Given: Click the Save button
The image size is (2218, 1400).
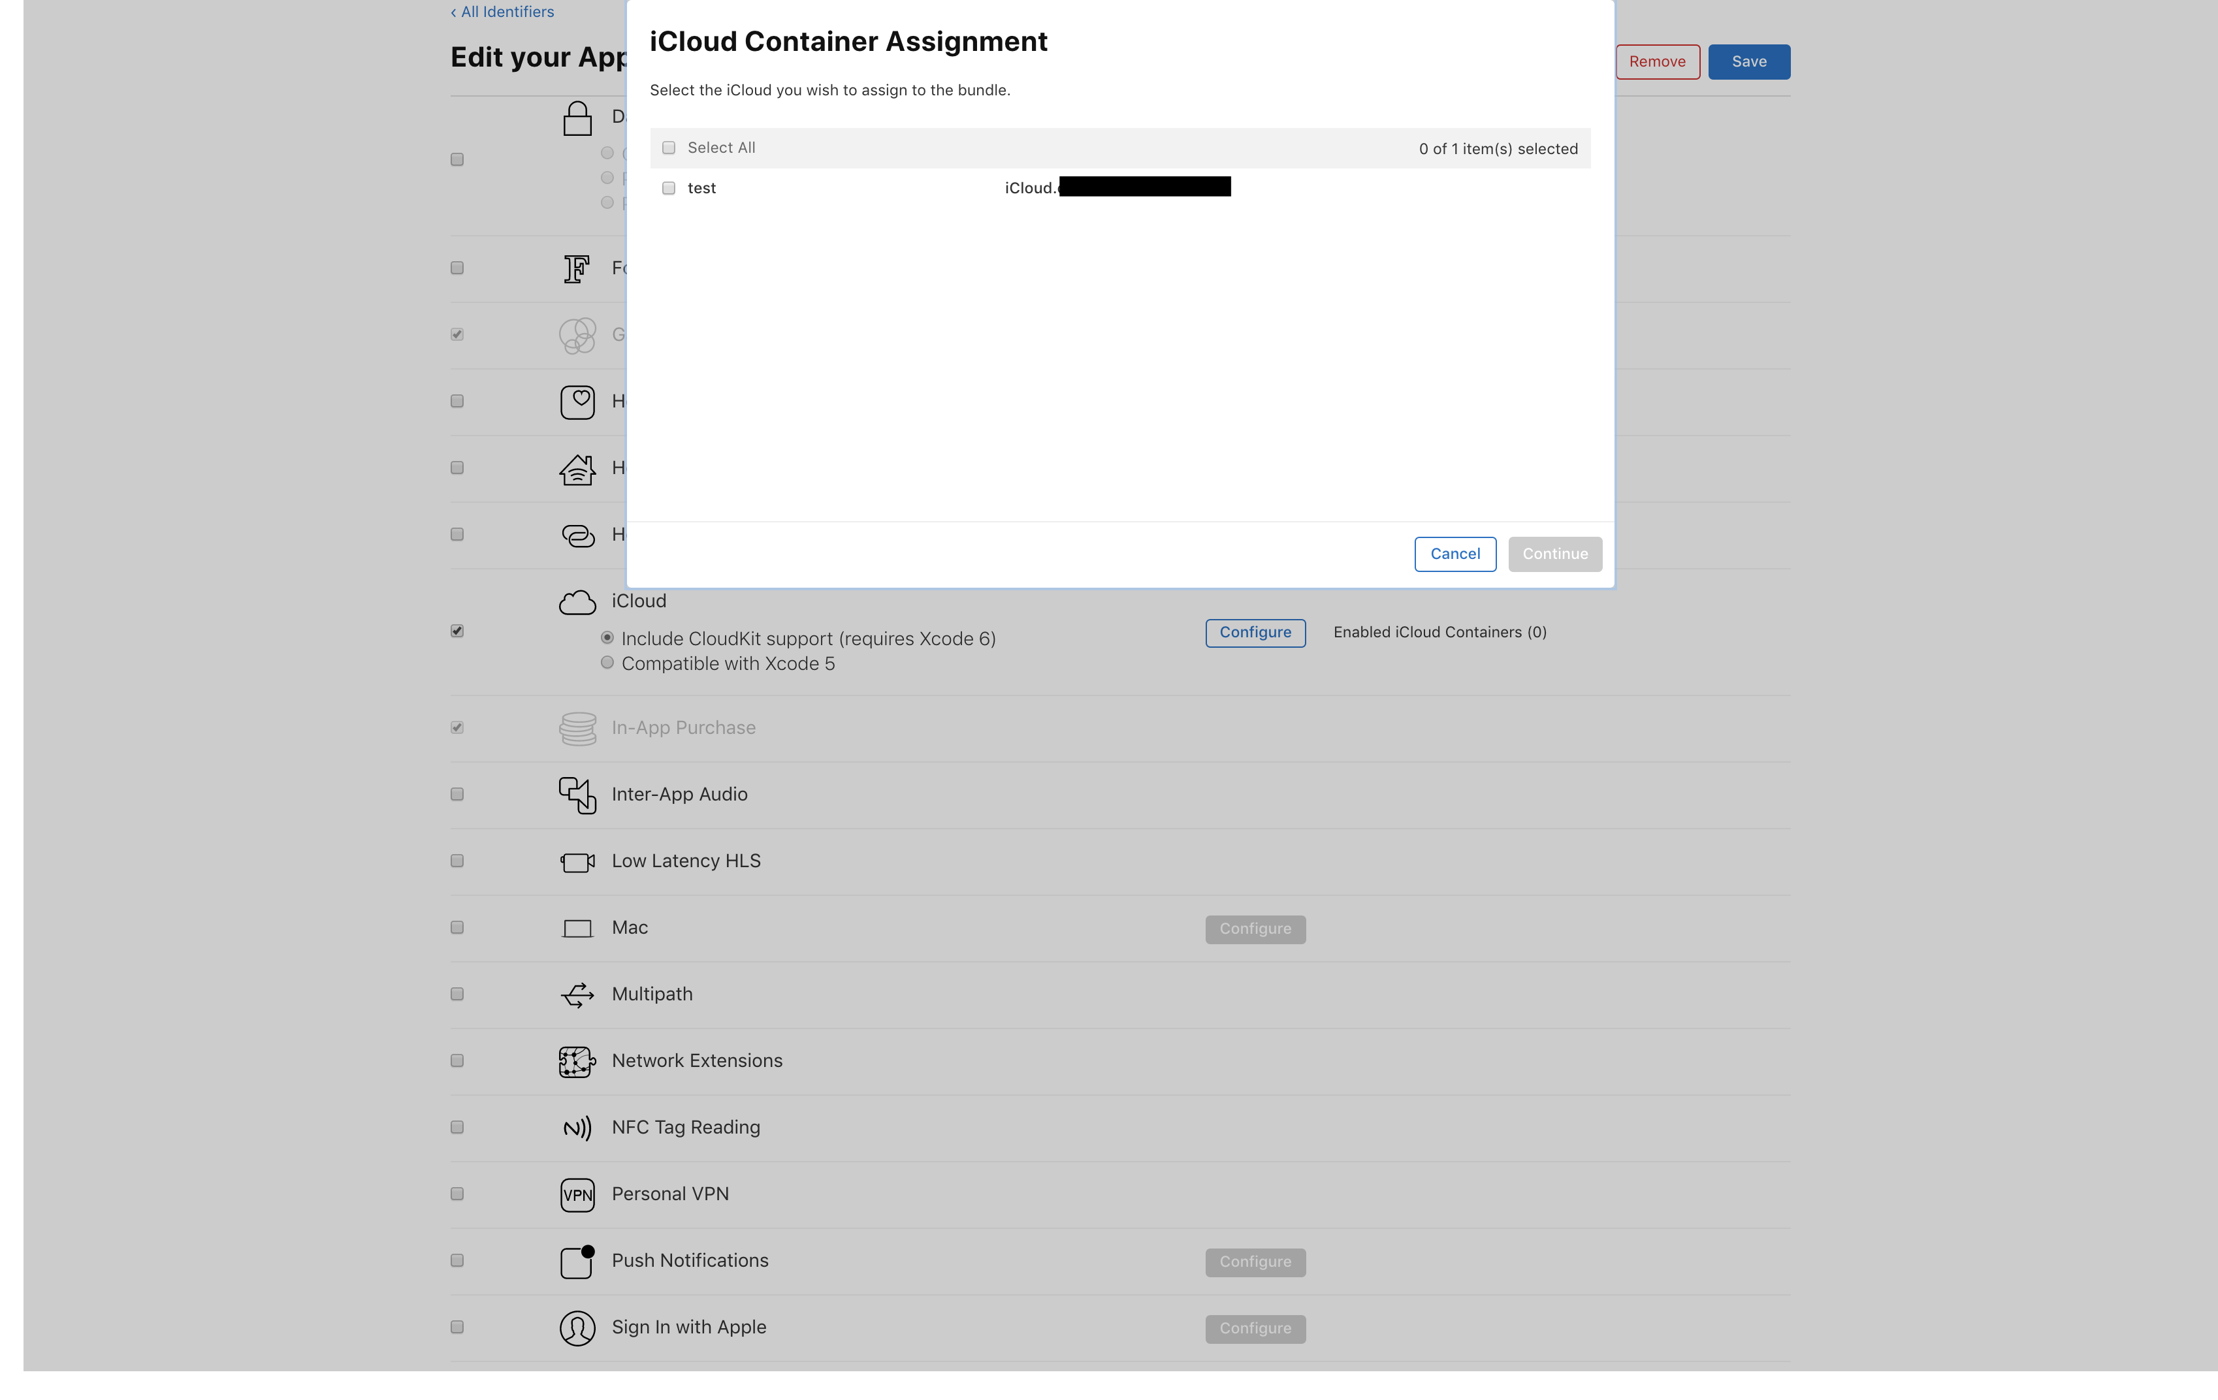Looking at the screenshot, I should tap(1749, 62).
